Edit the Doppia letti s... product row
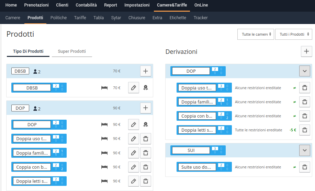This screenshot has height=191, width=315. point(133,181)
